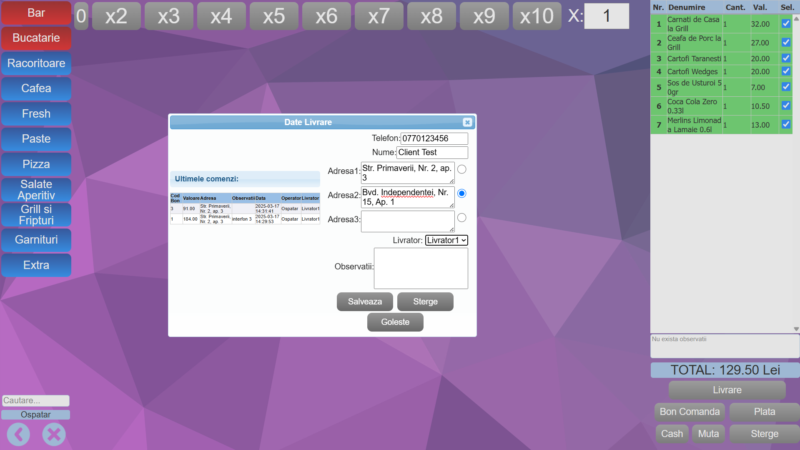Click the Goleste button
Image resolution: width=800 pixels, height=450 pixels.
tap(395, 322)
